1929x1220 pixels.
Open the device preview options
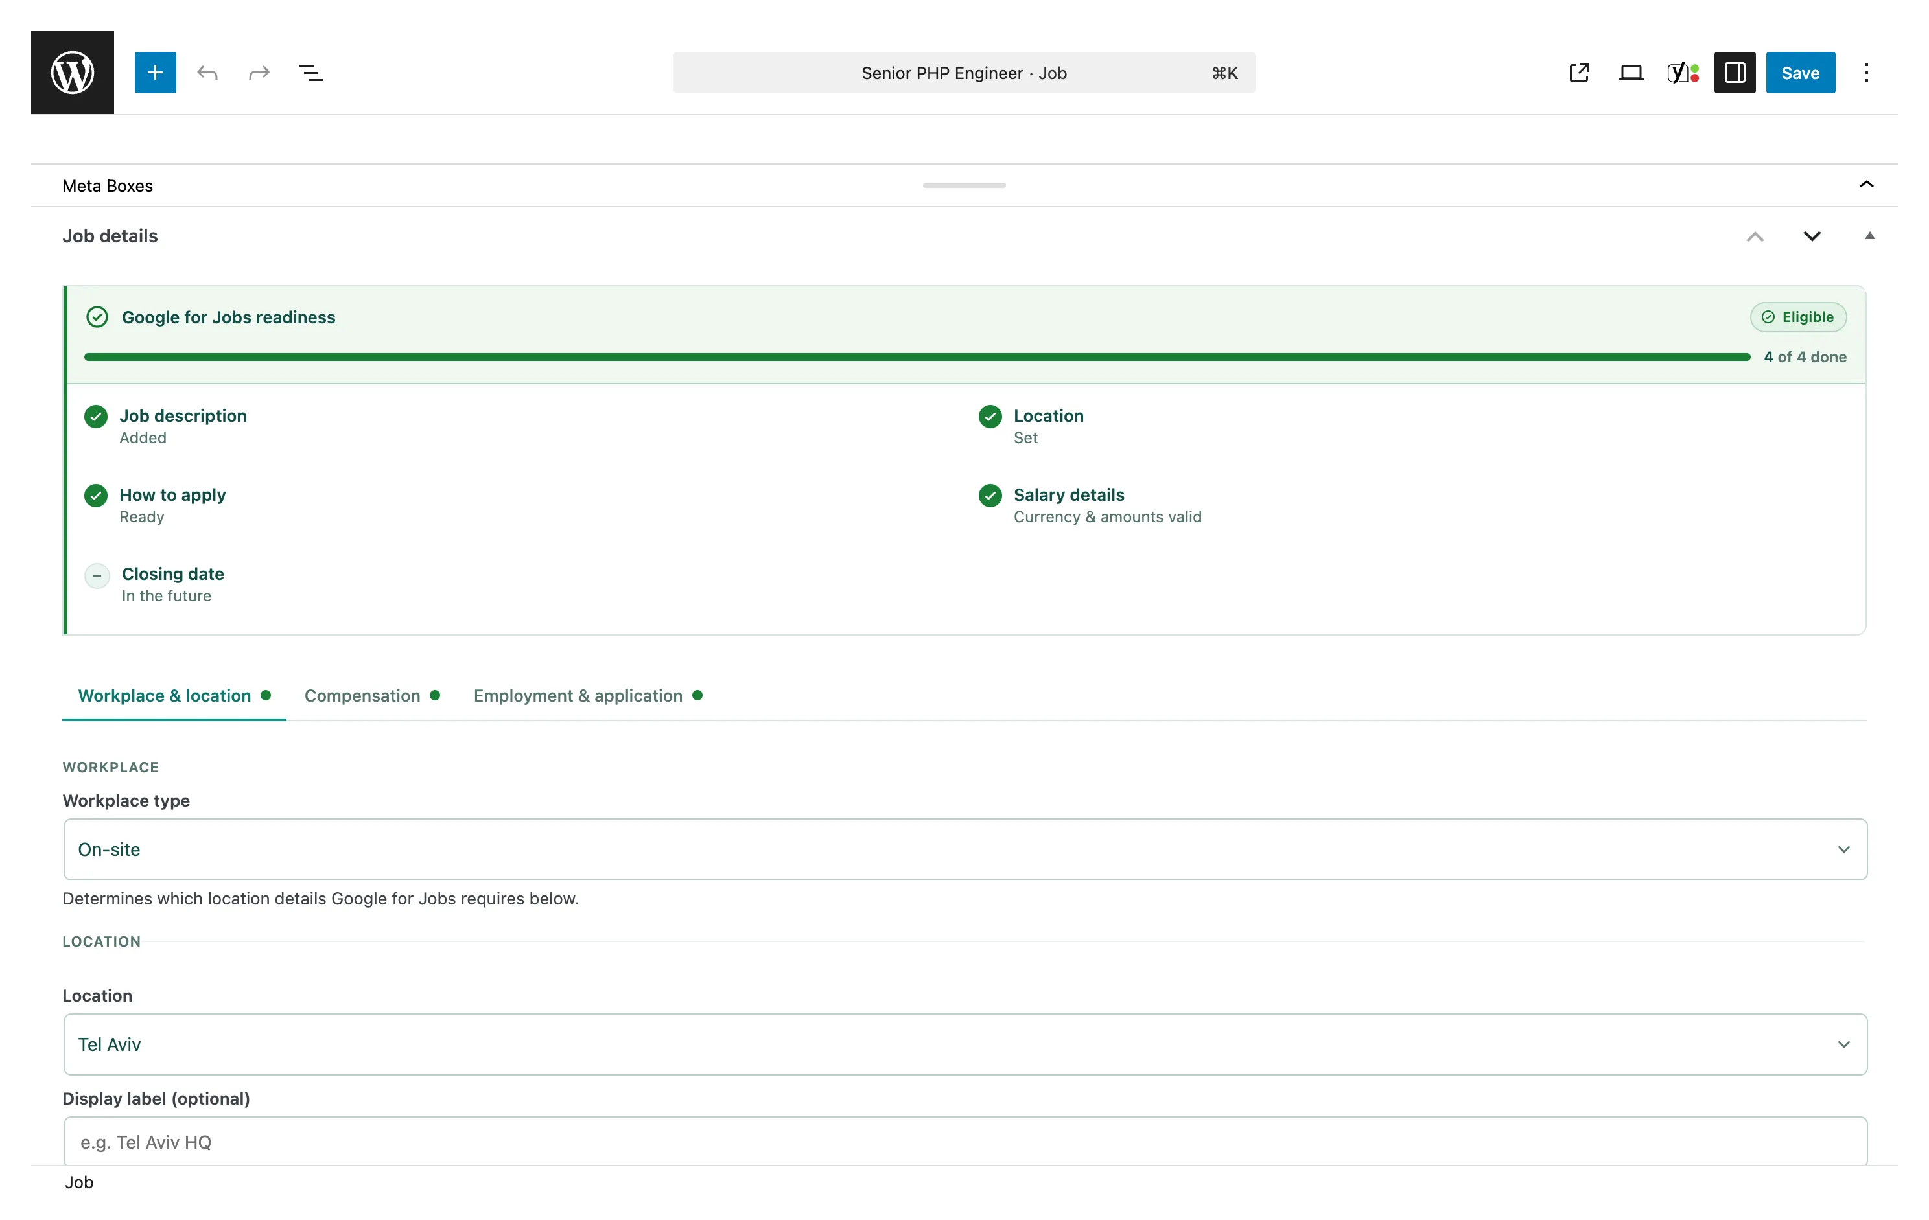point(1631,73)
